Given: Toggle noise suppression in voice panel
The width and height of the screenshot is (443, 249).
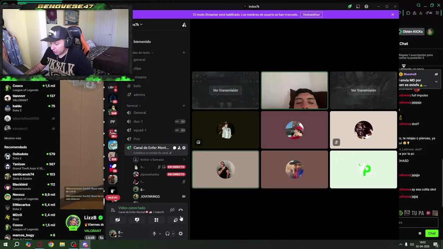Looking at the screenshot, I should pos(172,210).
